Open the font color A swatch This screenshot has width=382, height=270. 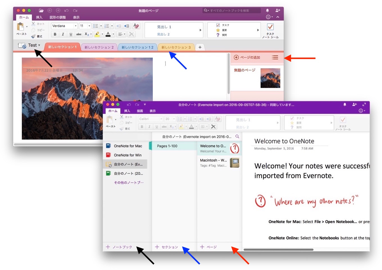pyautogui.click(x=108, y=34)
